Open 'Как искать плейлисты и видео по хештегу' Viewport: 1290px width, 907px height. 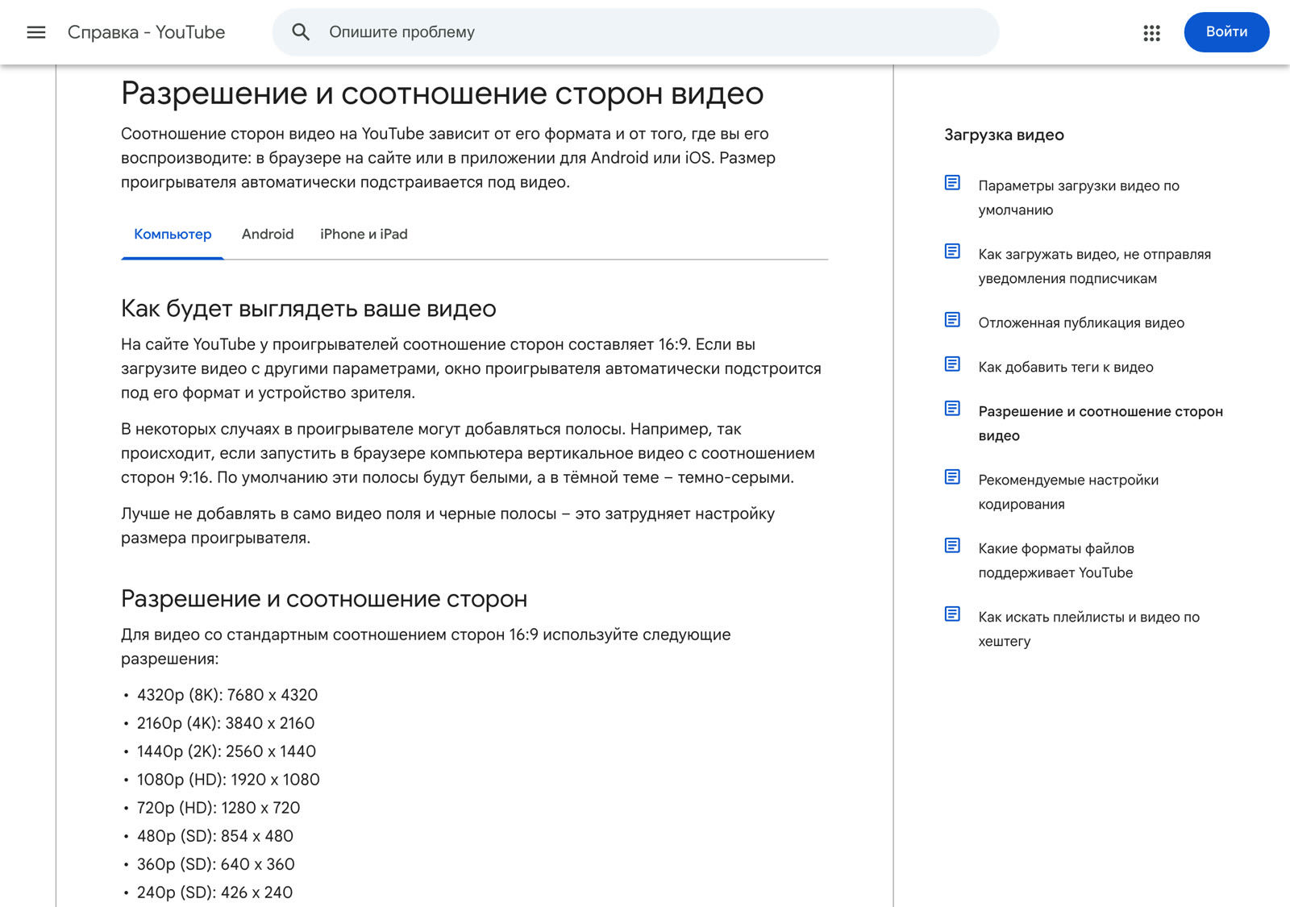tap(1089, 629)
